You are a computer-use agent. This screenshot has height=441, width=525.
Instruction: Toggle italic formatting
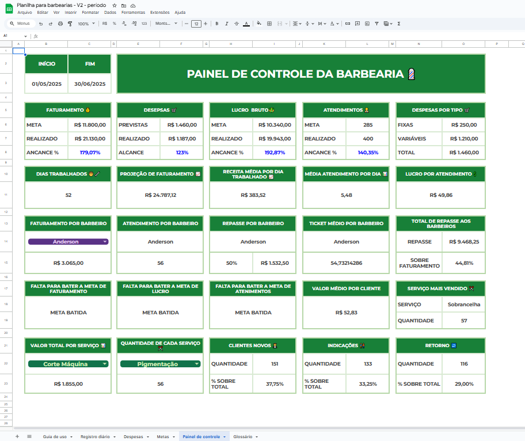tap(226, 24)
